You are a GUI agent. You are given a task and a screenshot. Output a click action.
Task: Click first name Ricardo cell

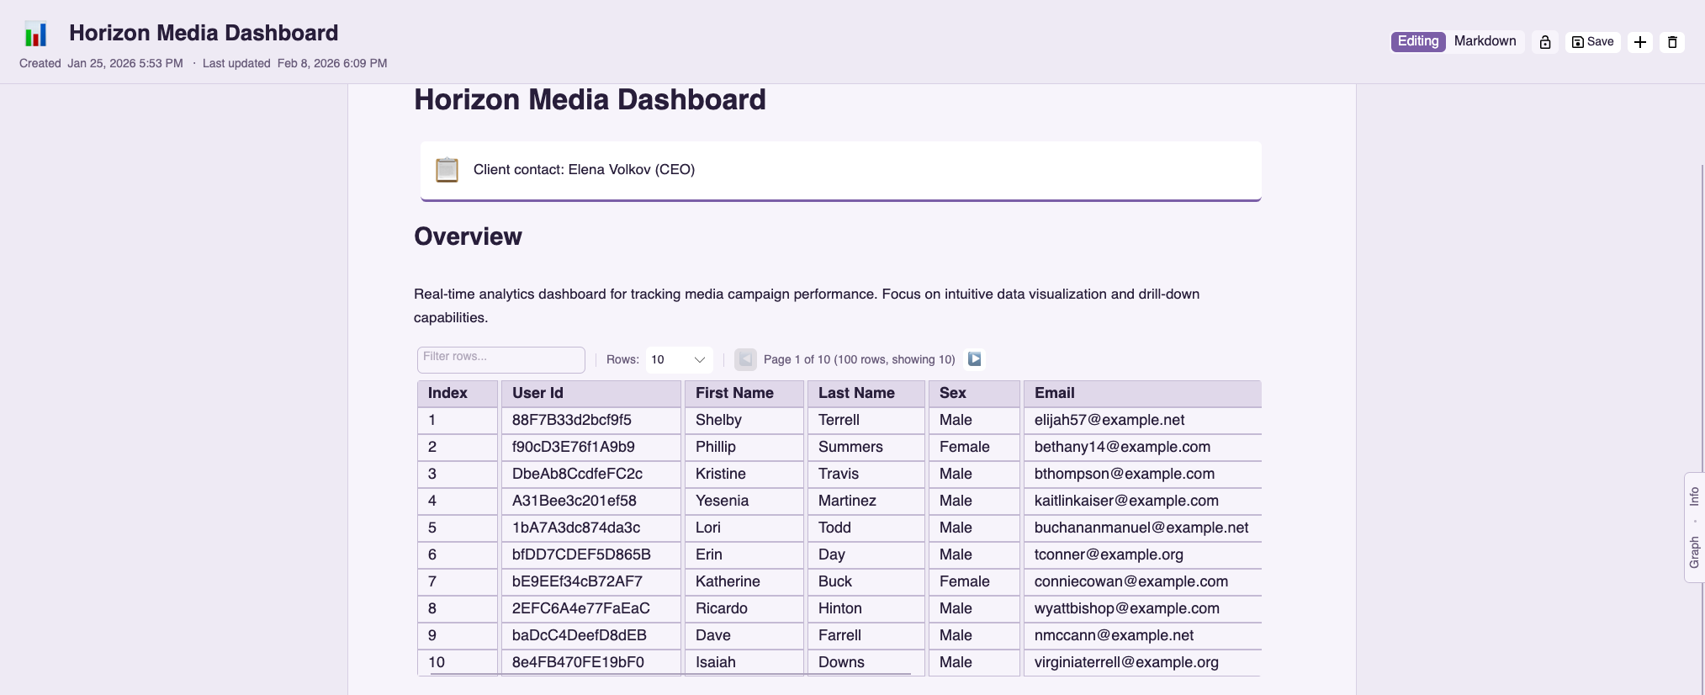[744, 608]
